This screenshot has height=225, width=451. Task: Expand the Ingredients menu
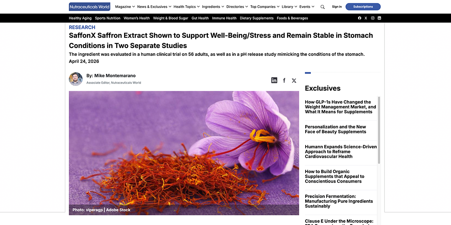pyautogui.click(x=213, y=7)
